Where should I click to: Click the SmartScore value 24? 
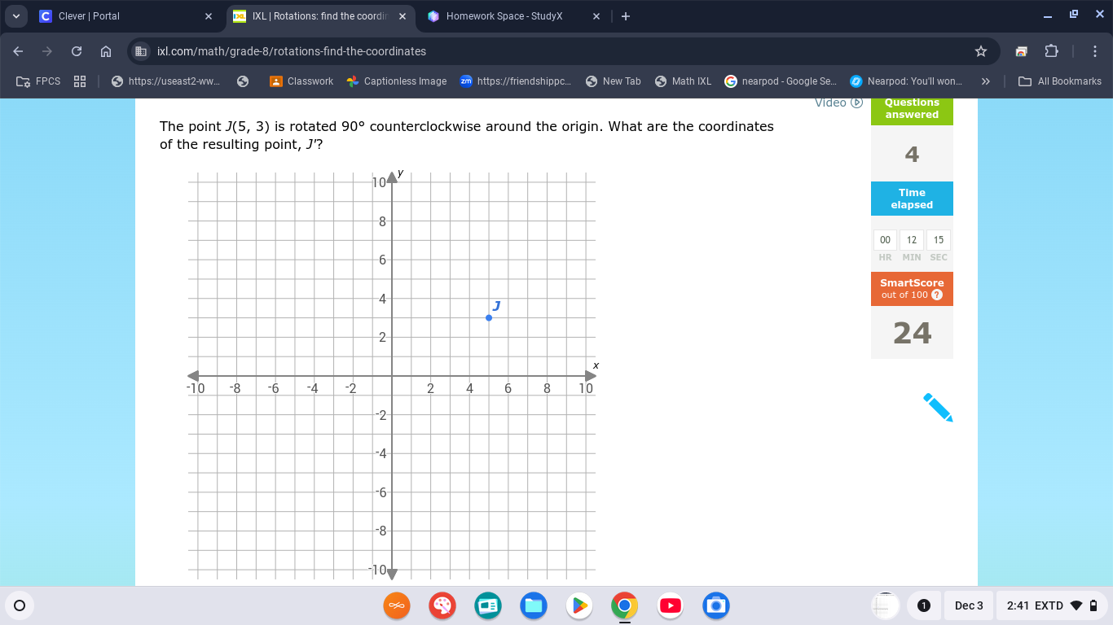point(912,333)
